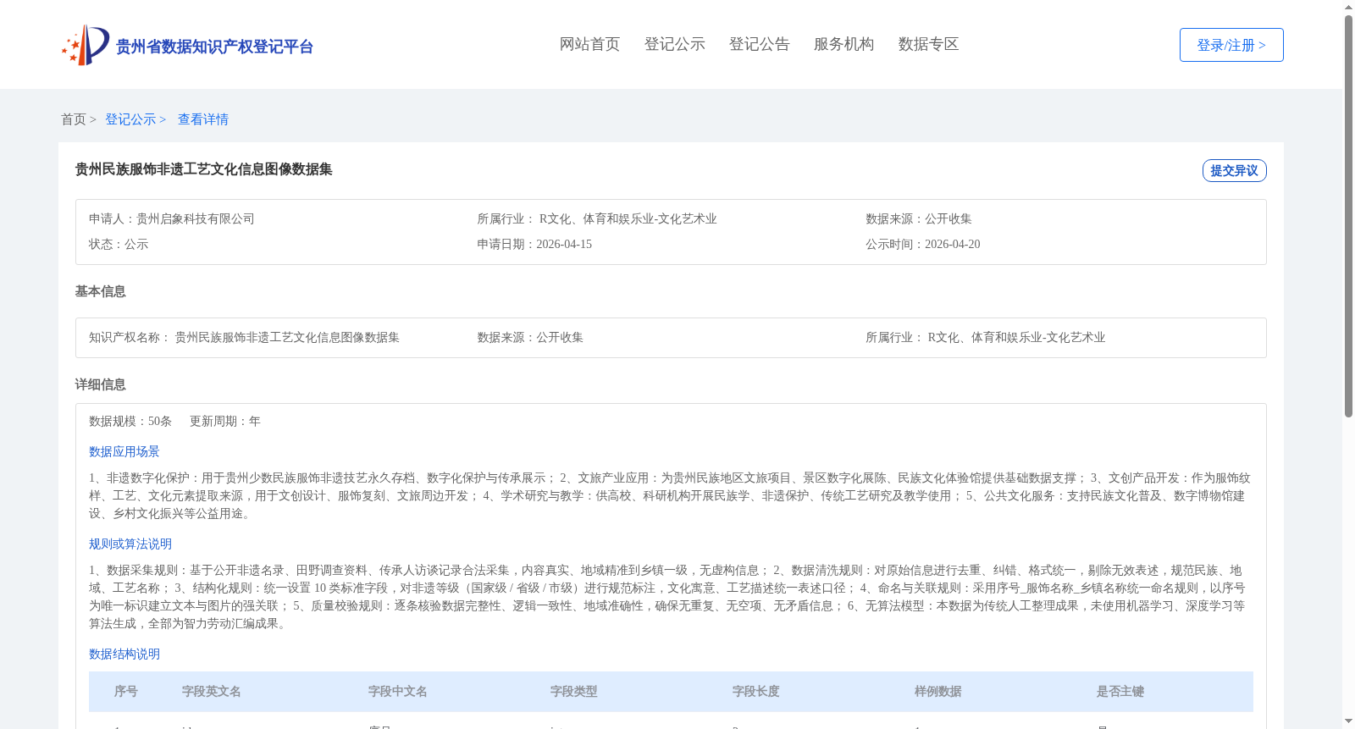Click 数据应用场景 heading
Image resolution: width=1355 pixels, height=729 pixels.
click(x=124, y=451)
